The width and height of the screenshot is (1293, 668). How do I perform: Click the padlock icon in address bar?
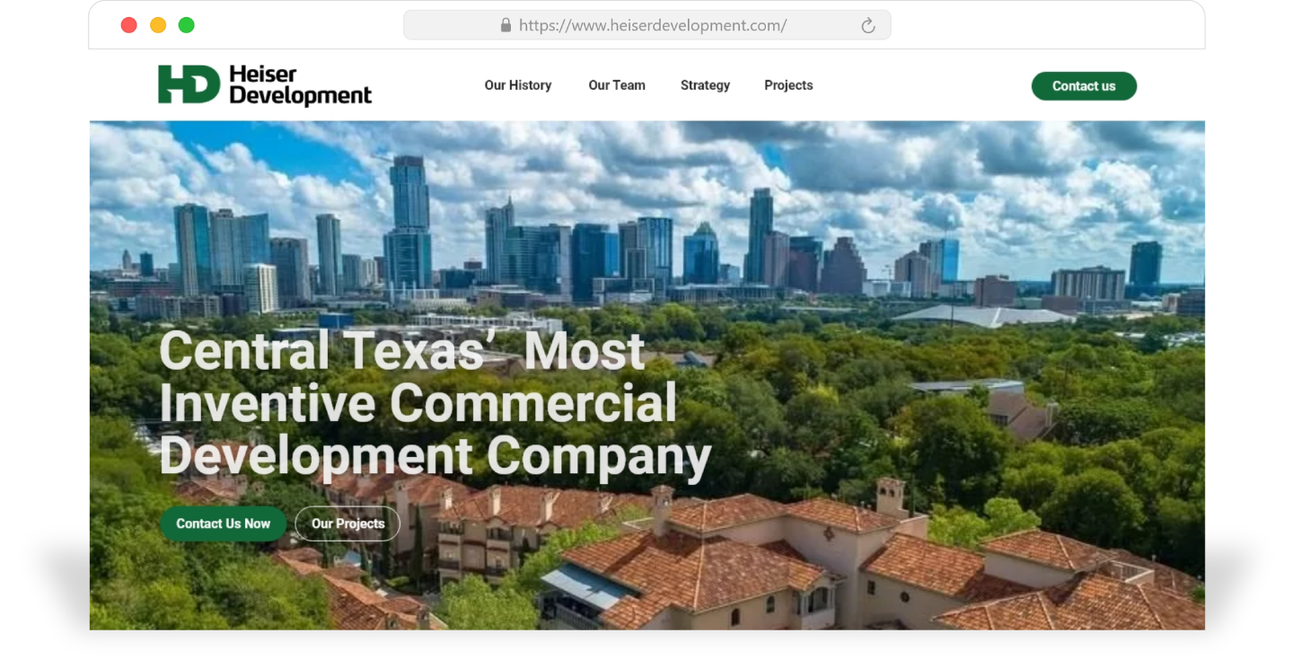(506, 26)
